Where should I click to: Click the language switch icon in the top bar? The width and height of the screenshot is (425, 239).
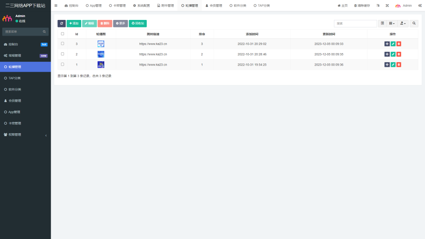click(x=378, y=6)
